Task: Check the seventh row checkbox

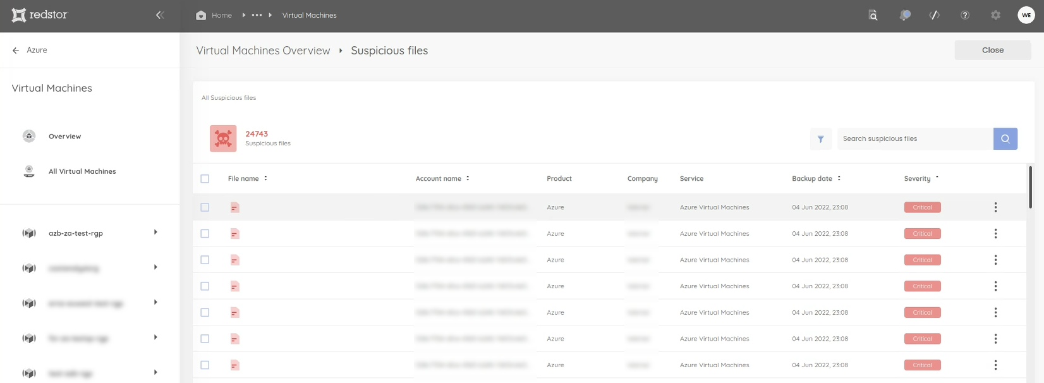Action: coord(205,365)
